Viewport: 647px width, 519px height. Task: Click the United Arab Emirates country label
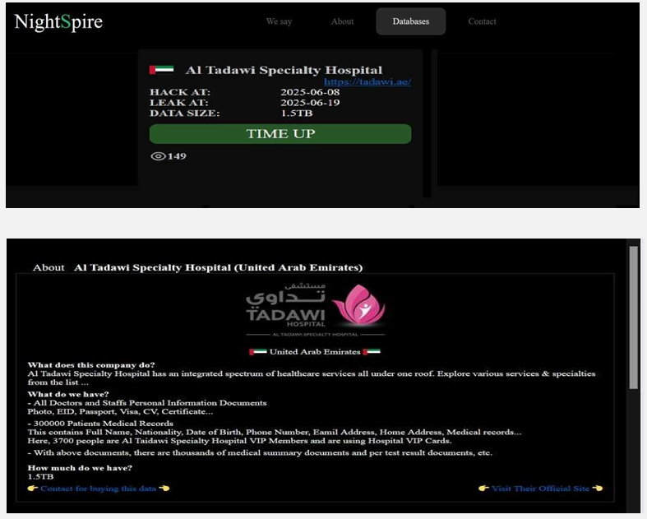(315, 352)
